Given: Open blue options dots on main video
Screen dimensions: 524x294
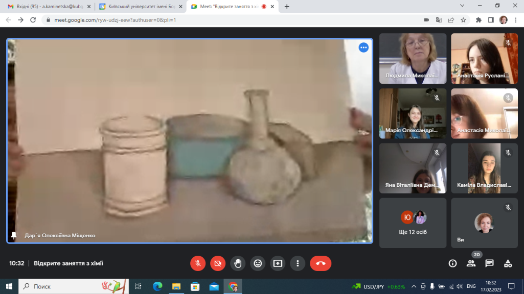Looking at the screenshot, I should [x=363, y=47].
